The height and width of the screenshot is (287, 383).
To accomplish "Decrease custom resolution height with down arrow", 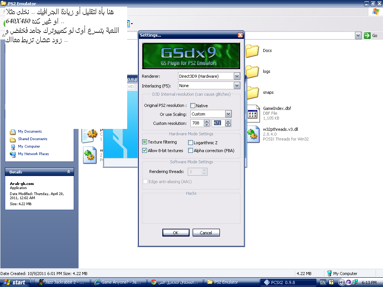I will [228, 125].
